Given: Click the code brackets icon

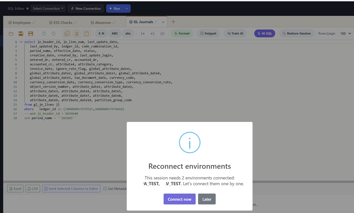Looking at the screenshot, I should coord(162,34).
